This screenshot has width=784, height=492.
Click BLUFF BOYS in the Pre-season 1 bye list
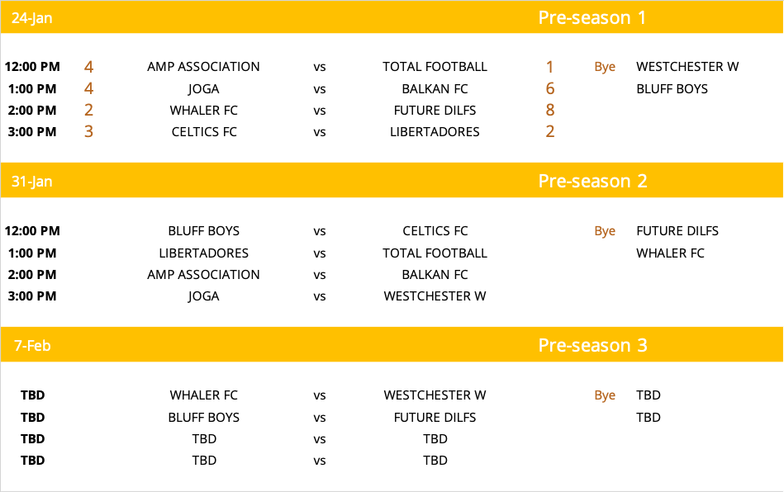click(672, 88)
